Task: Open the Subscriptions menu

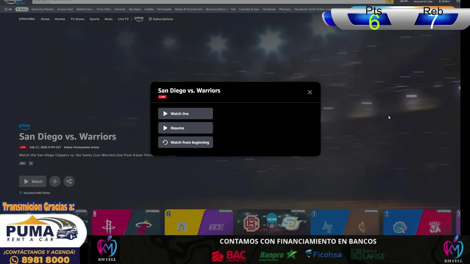Action: (161, 19)
